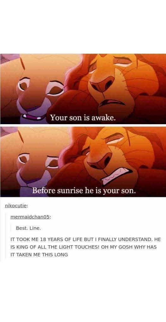The image size is (166, 322).
Task: Click the blockquote bar beside 'Best. Line.'
Action: [11, 228]
